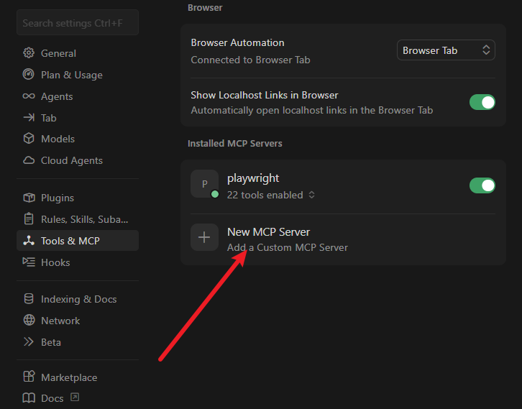Click the Automatically open localhost links description

click(x=311, y=110)
